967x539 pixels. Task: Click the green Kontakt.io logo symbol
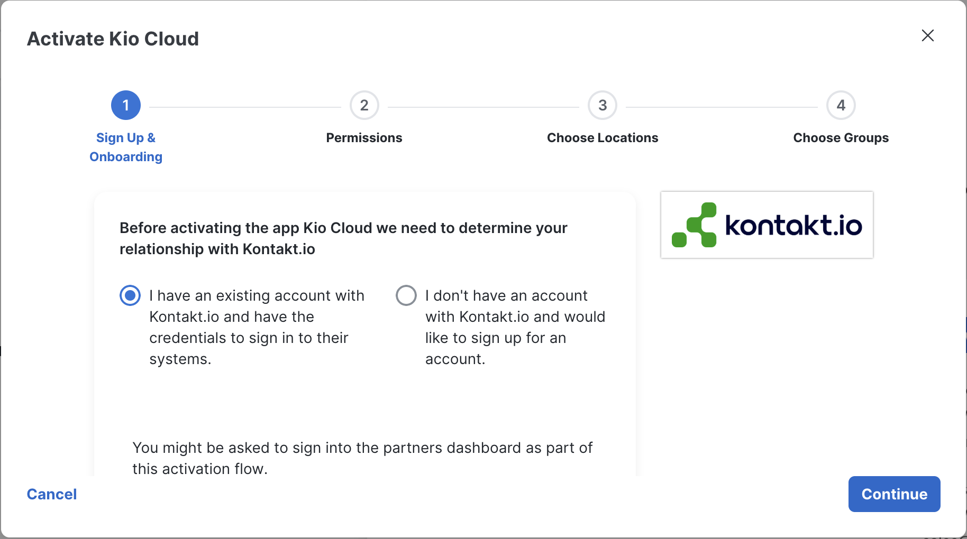(694, 225)
